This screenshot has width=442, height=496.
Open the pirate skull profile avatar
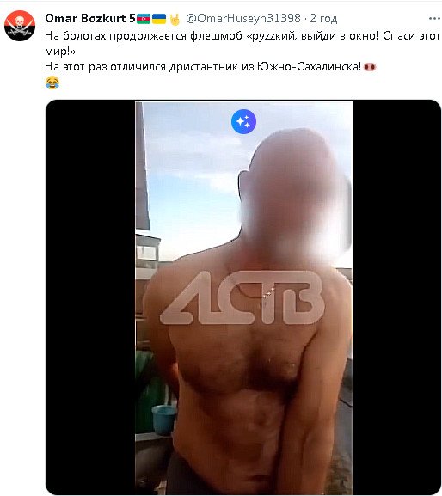point(20,26)
